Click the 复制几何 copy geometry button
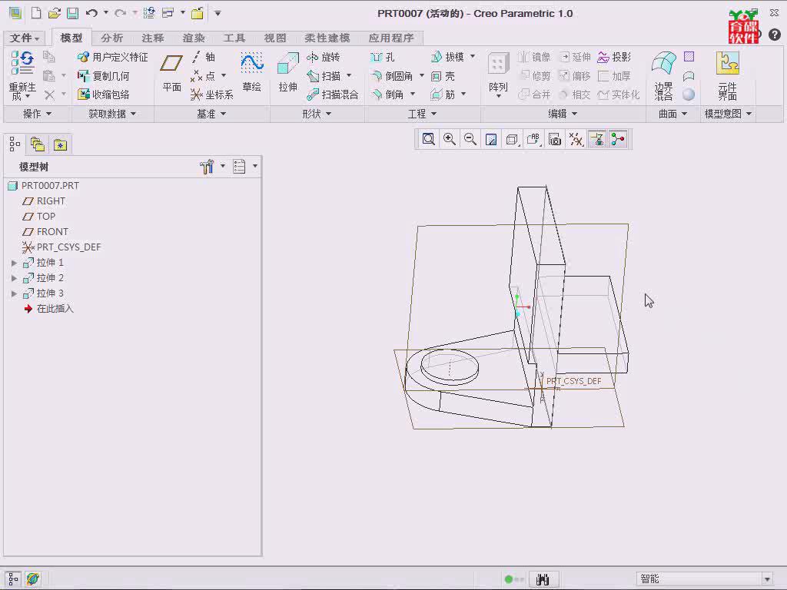 coord(104,76)
